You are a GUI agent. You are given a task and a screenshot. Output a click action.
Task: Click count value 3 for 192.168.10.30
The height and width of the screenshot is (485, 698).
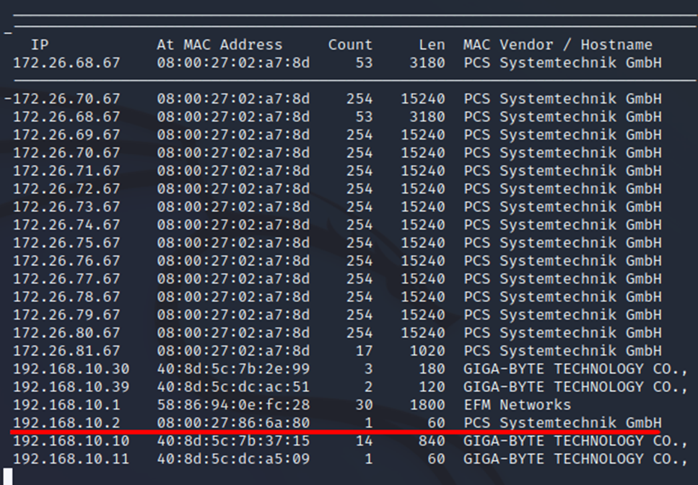(x=369, y=369)
